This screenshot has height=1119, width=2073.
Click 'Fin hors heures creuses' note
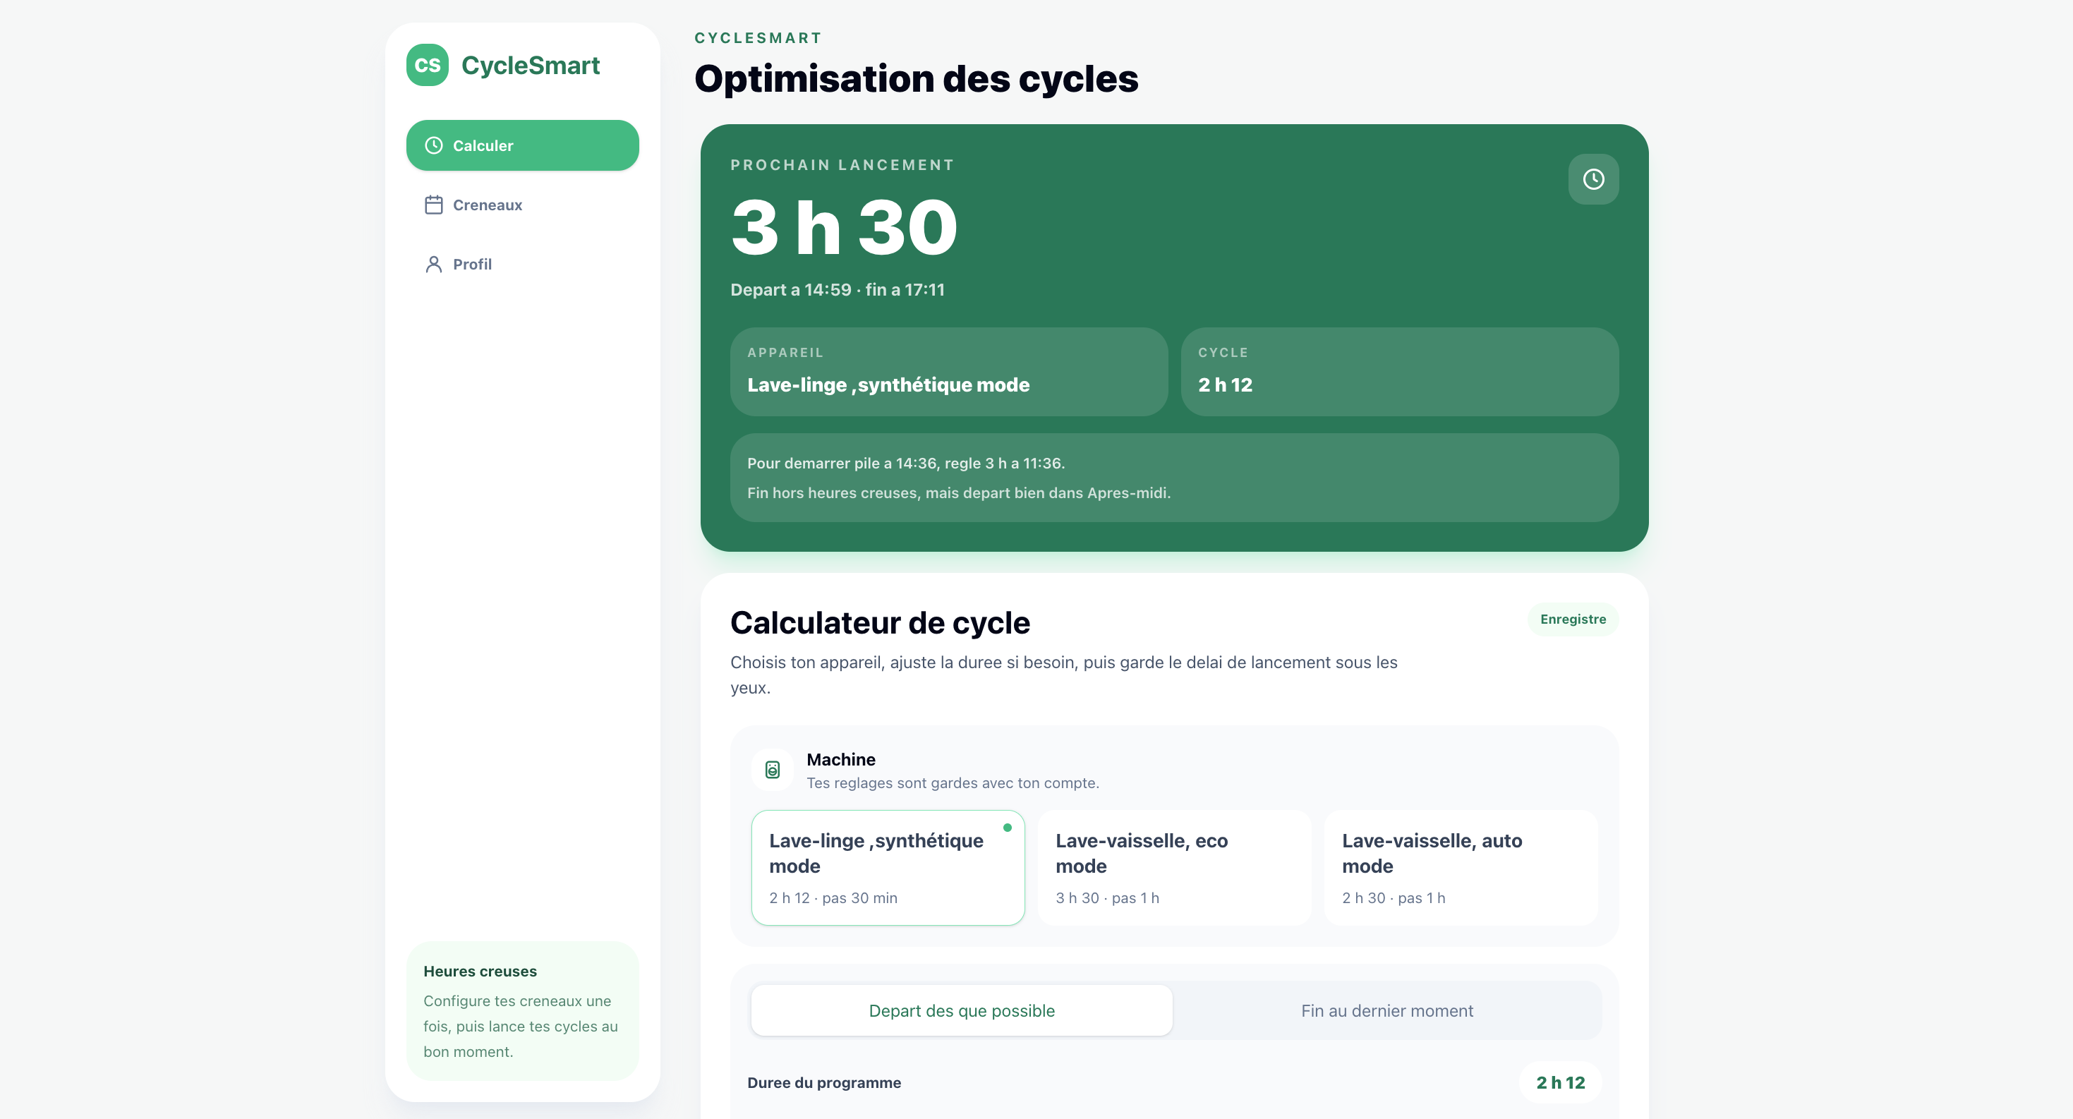[x=958, y=493]
